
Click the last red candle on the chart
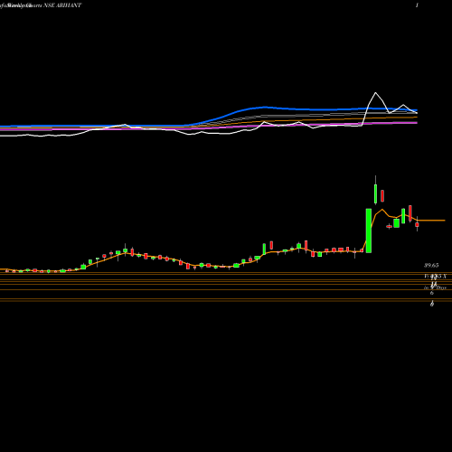click(x=417, y=224)
